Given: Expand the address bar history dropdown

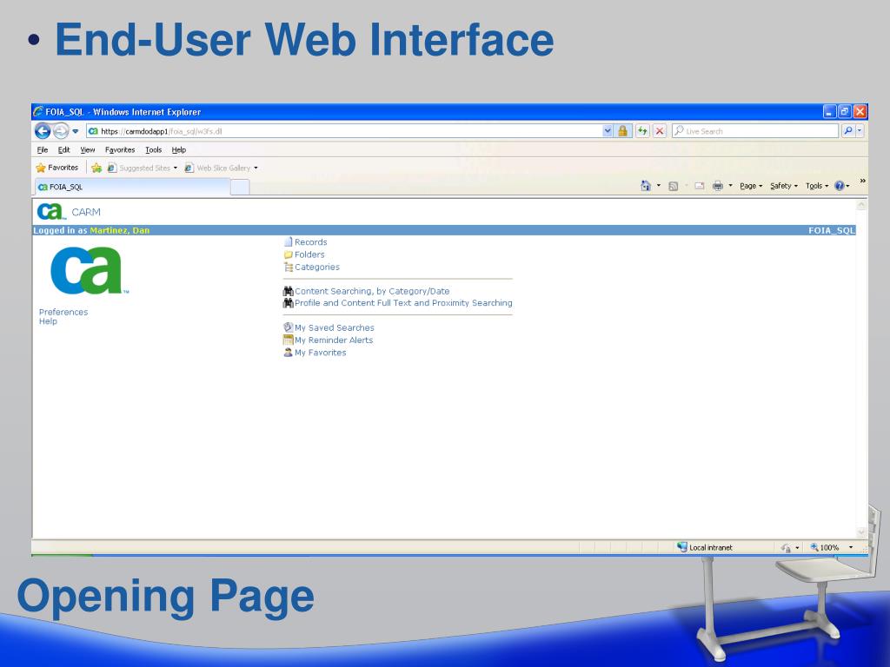Looking at the screenshot, I should pos(608,131).
